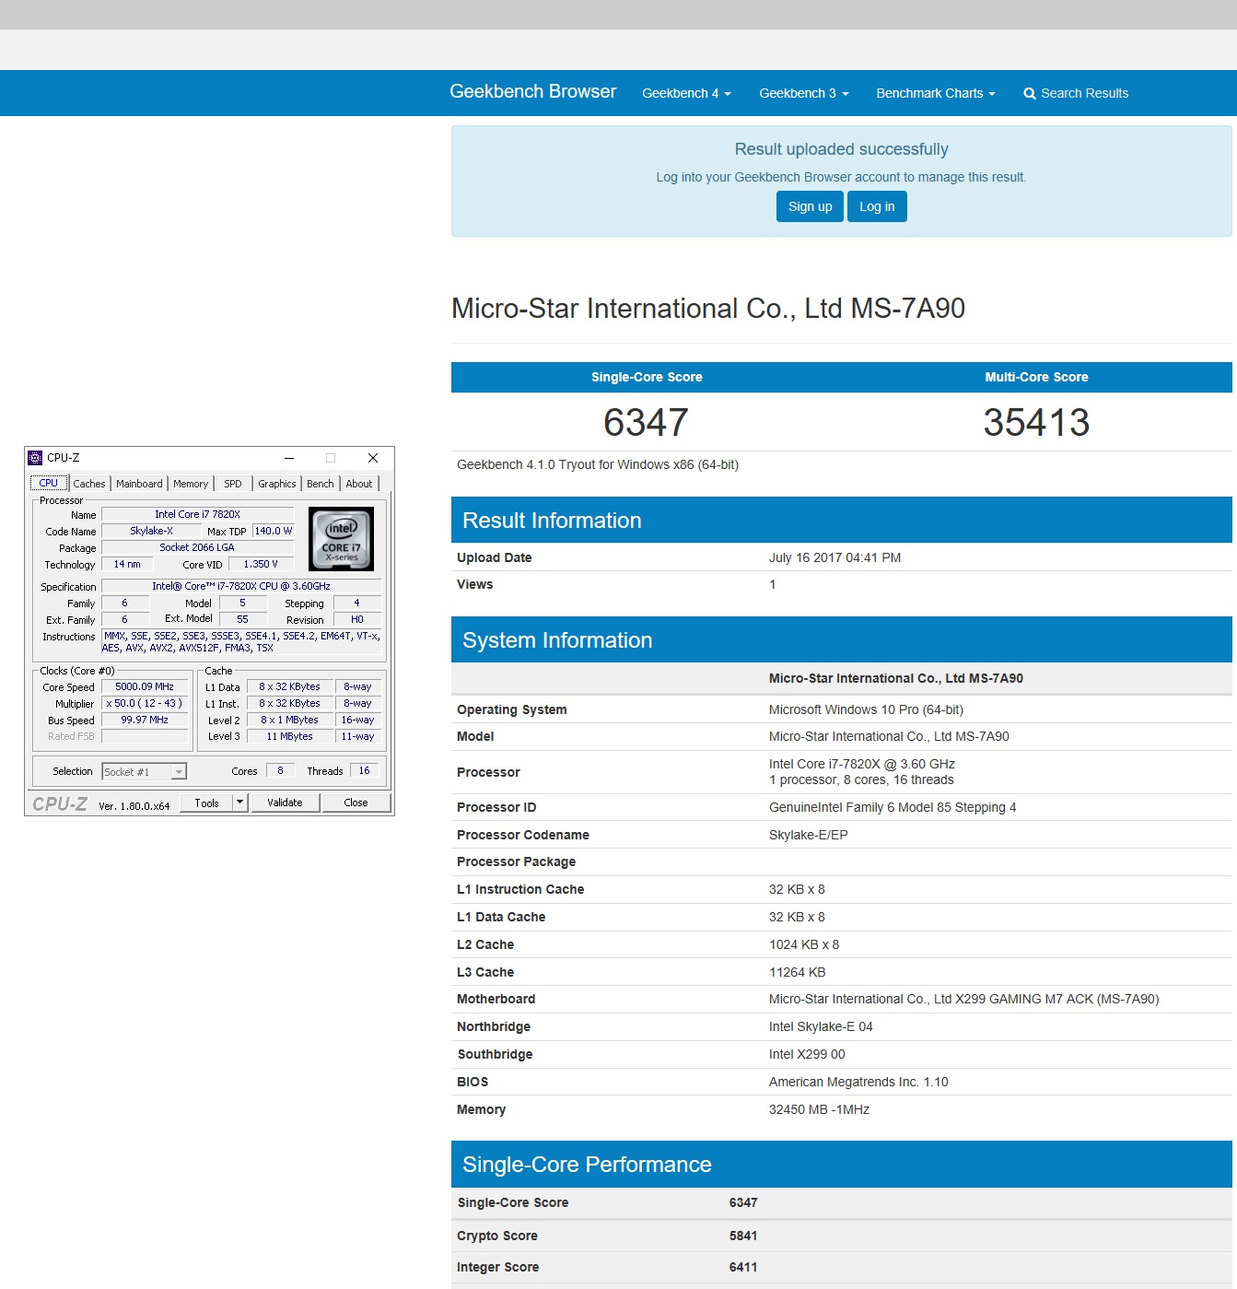This screenshot has width=1237, height=1289.
Task: Click the 'Geekbench 4.1.0 Tryout' version line
Action: click(x=597, y=464)
